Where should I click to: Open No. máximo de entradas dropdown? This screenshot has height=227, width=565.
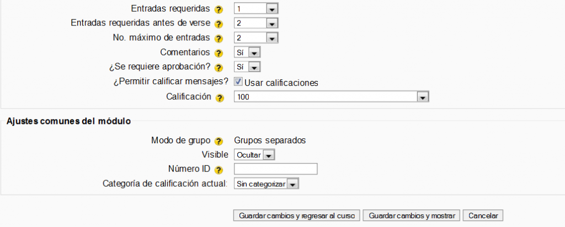click(x=256, y=38)
